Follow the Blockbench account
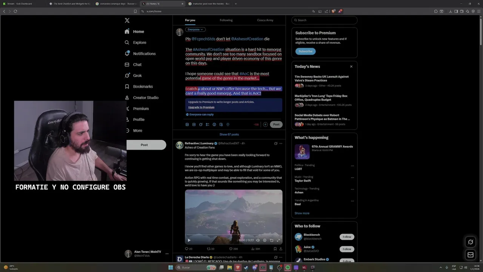The width and height of the screenshot is (483, 272). [347, 237]
